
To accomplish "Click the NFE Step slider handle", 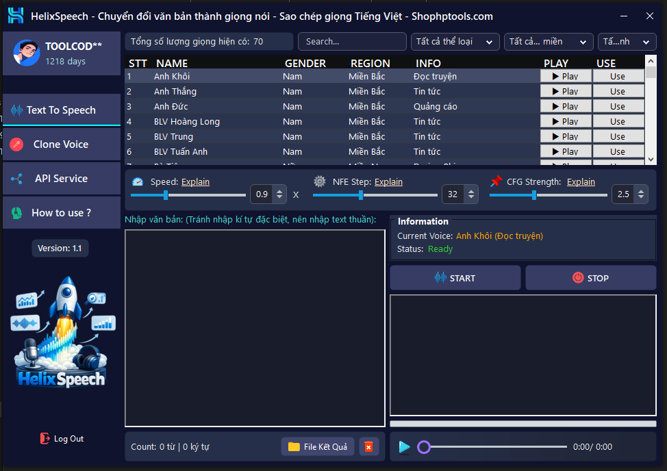I will 361,195.
